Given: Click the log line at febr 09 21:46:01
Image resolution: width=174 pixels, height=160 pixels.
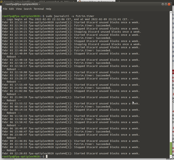Looking at the screenshot, I should tap(71, 141).
